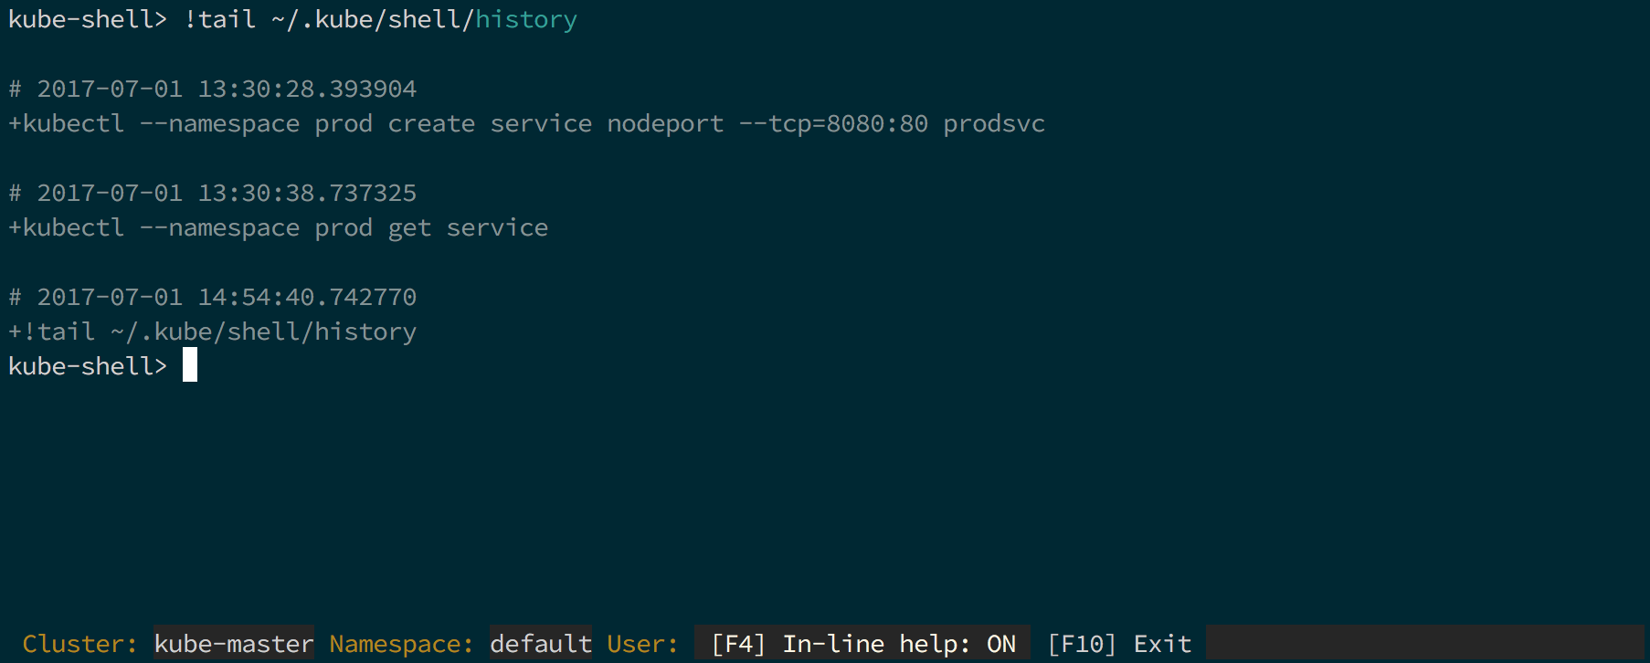
Task: Click the +!tail history entry line
Action: [213, 331]
